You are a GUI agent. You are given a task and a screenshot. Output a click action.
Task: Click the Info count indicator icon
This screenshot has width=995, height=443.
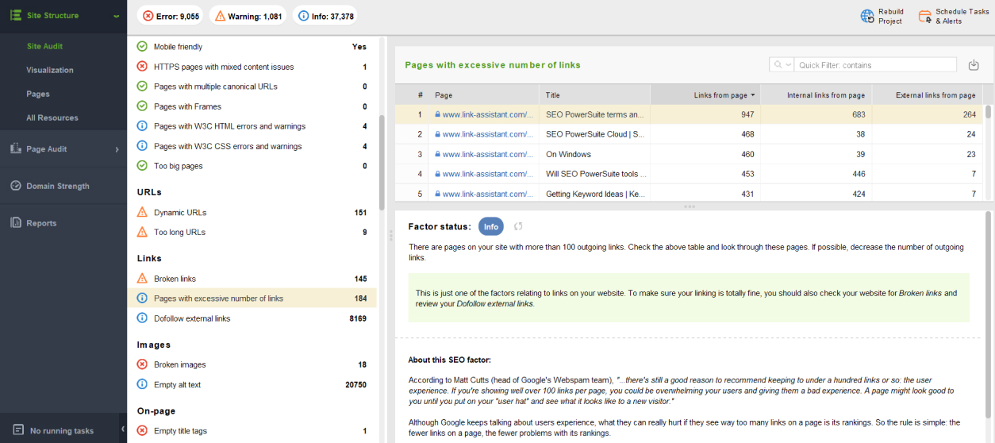click(304, 16)
